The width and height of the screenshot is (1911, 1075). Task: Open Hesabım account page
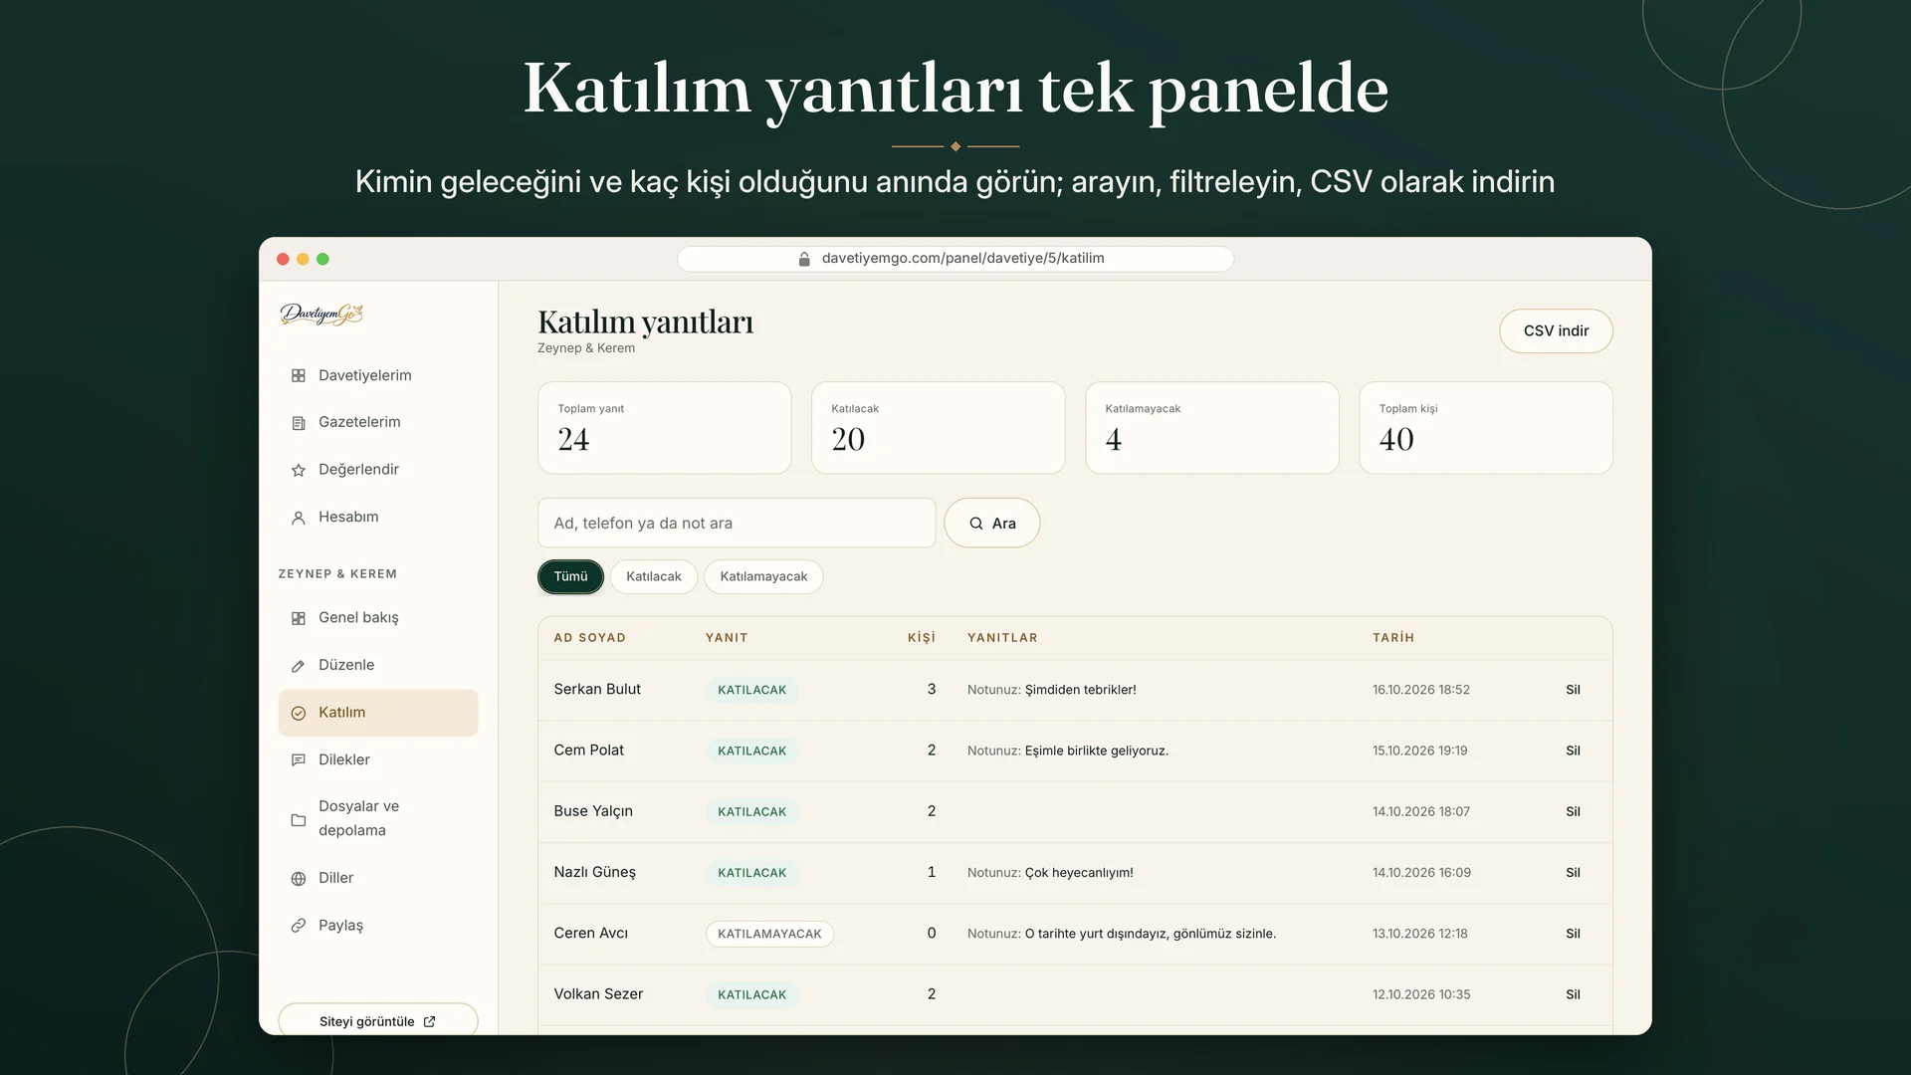pyautogui.click(x=378, y=517)
